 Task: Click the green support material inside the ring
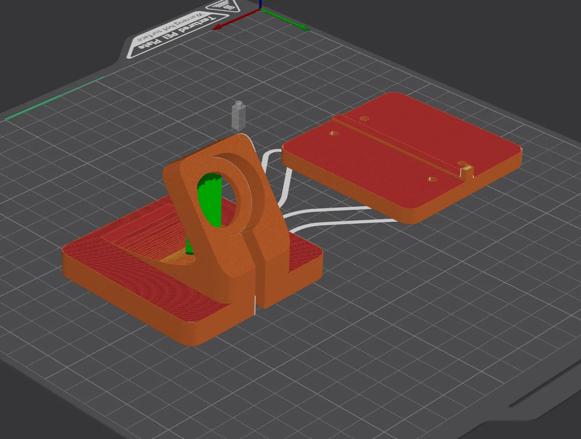[x=210, y=200]
